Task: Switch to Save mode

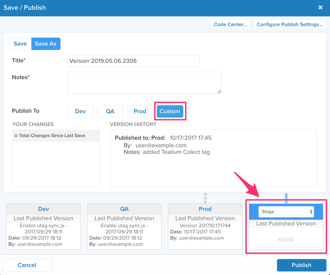Action: [x=20, y=44]
